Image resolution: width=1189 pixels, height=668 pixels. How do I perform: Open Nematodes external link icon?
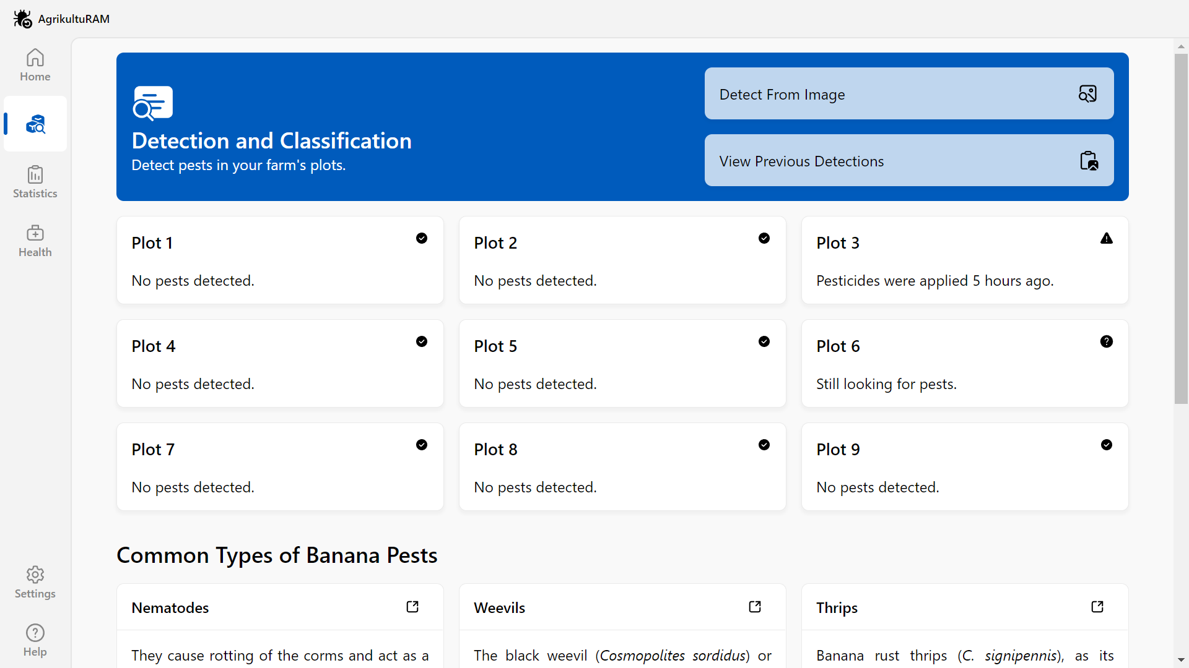412,607
